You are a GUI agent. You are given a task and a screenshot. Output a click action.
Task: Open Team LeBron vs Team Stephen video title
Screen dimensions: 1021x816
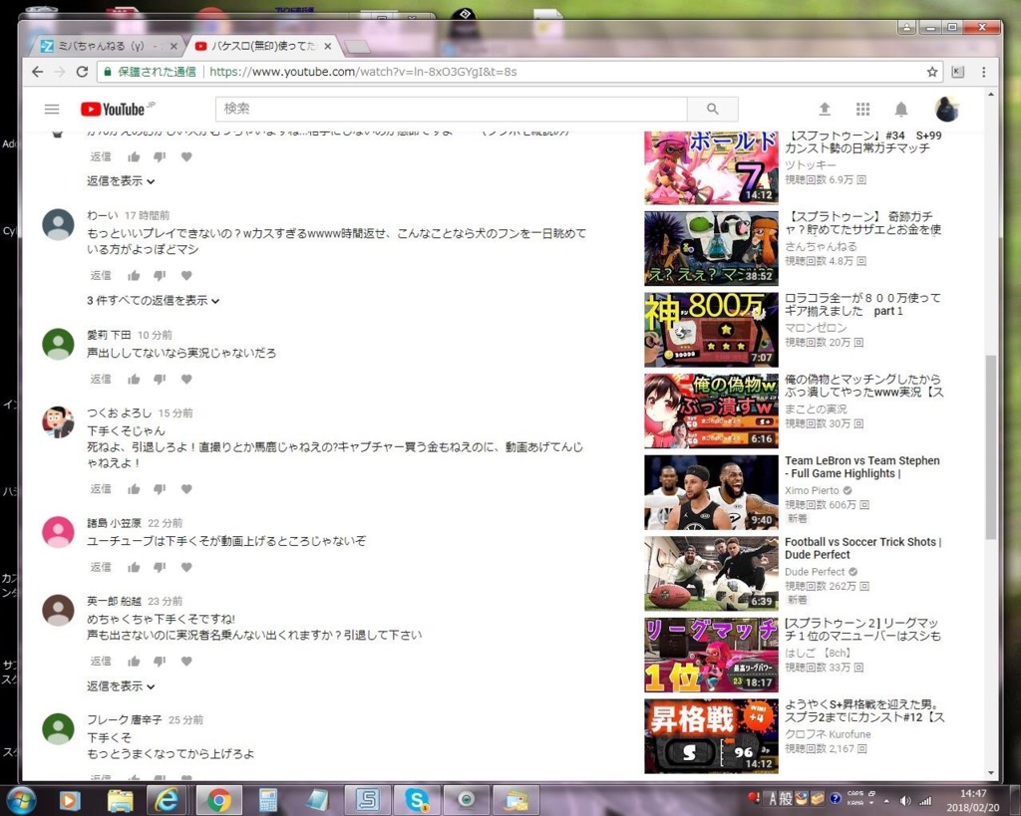(x=862, y=466)
